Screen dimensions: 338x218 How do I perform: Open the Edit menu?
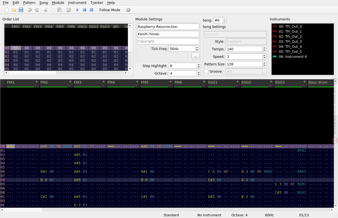16,3
